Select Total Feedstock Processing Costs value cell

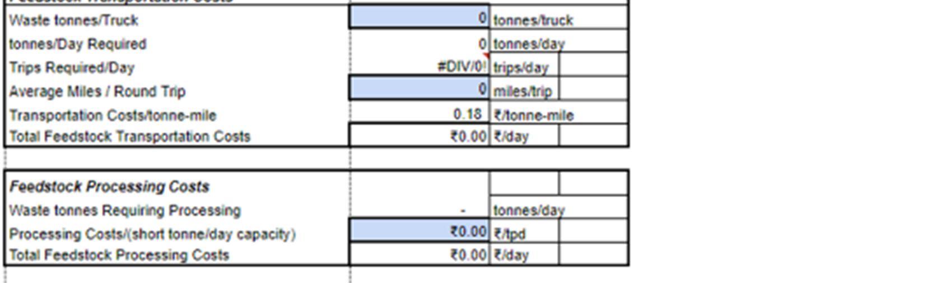coord(420,254)
